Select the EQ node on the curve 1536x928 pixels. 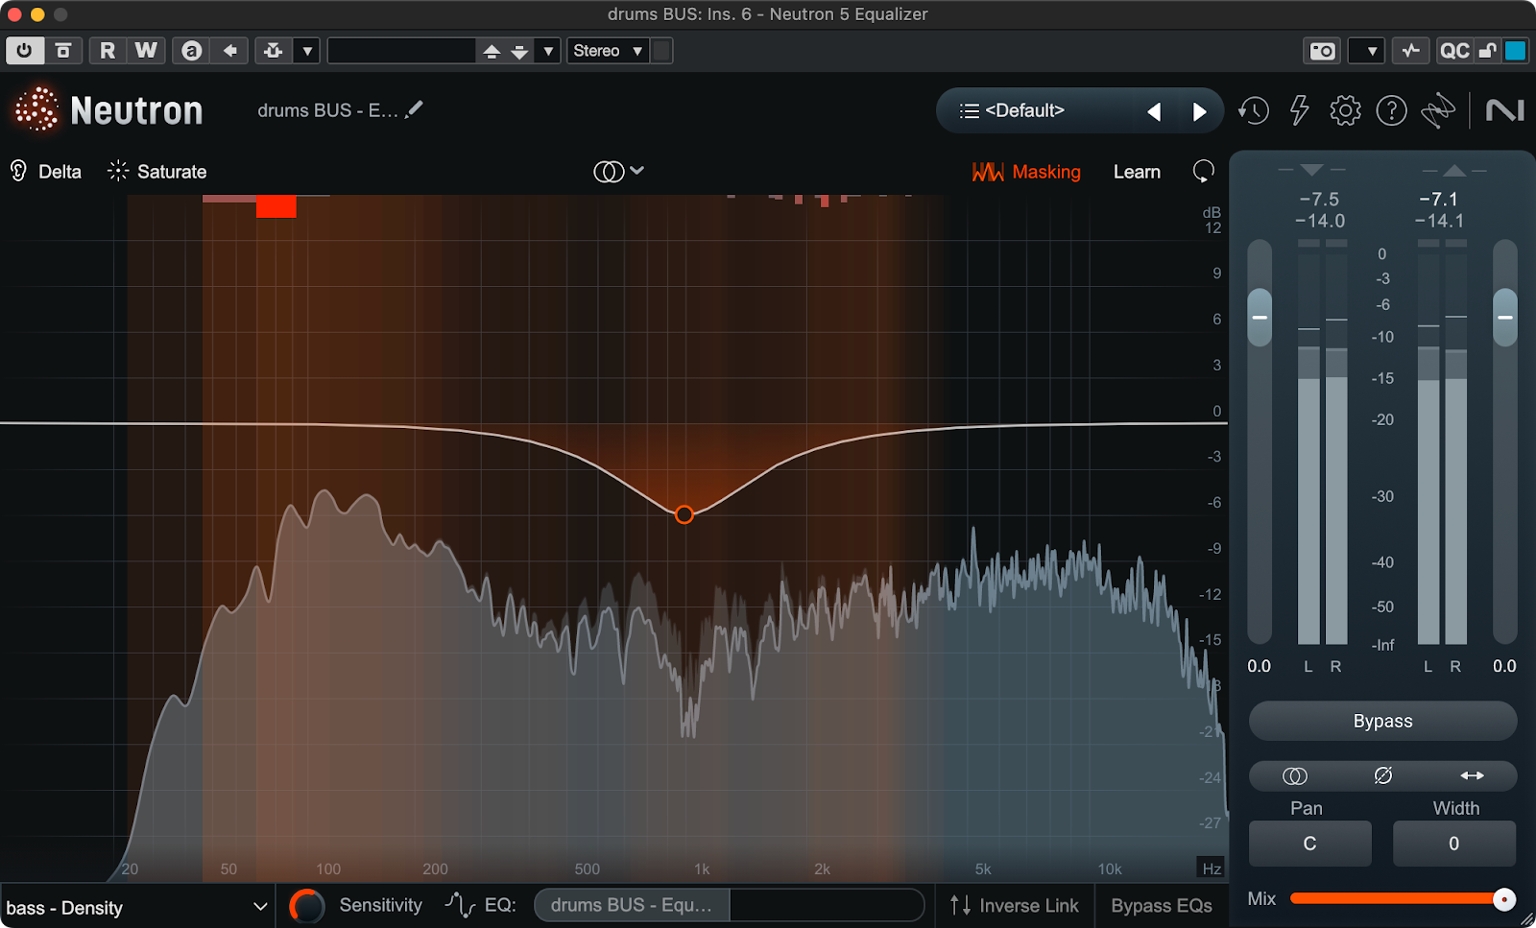coord(684,514)
